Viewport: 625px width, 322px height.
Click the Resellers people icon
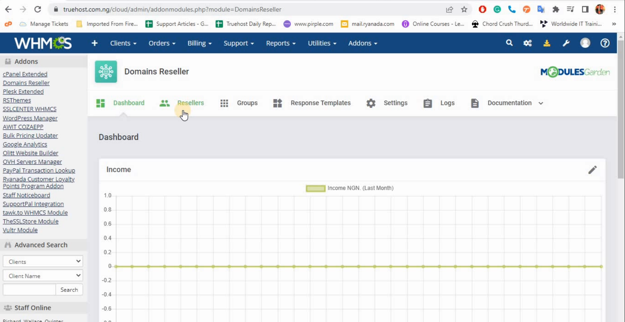pyautogui.click(x=164, y=103)
